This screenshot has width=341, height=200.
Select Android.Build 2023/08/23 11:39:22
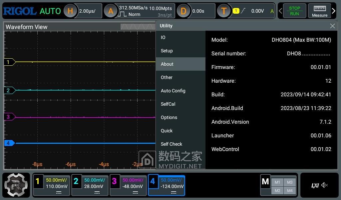(x=306, y=108)
